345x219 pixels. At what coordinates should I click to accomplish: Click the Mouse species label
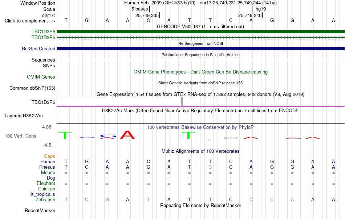click(x=48, y=173)
